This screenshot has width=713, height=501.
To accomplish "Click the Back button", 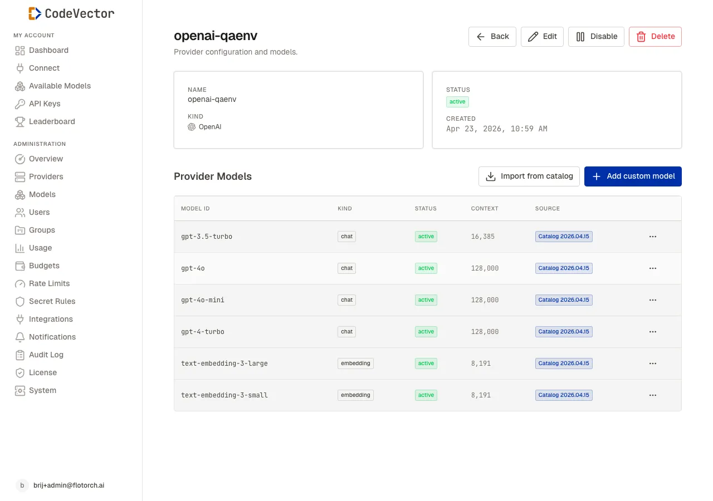I will [x=492, y=37].
